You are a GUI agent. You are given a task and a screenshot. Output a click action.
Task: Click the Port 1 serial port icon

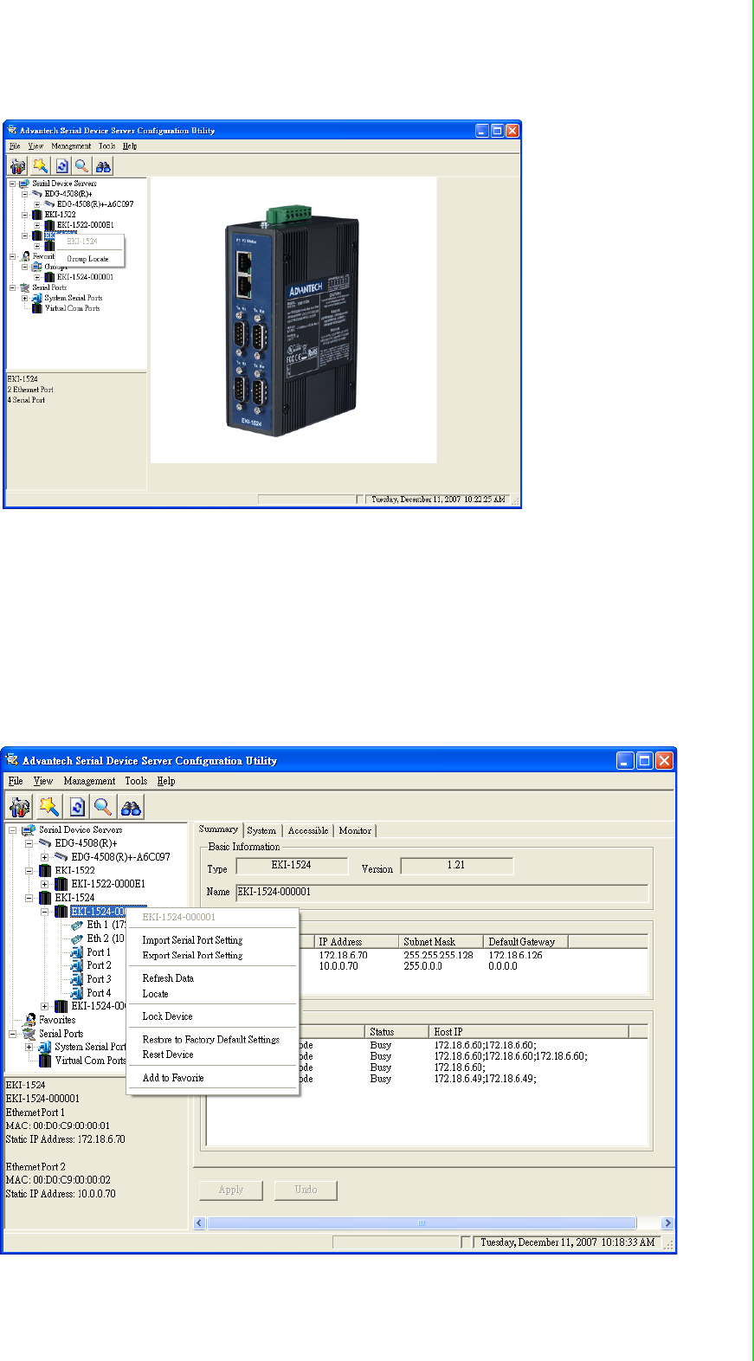tap(77, 952)
